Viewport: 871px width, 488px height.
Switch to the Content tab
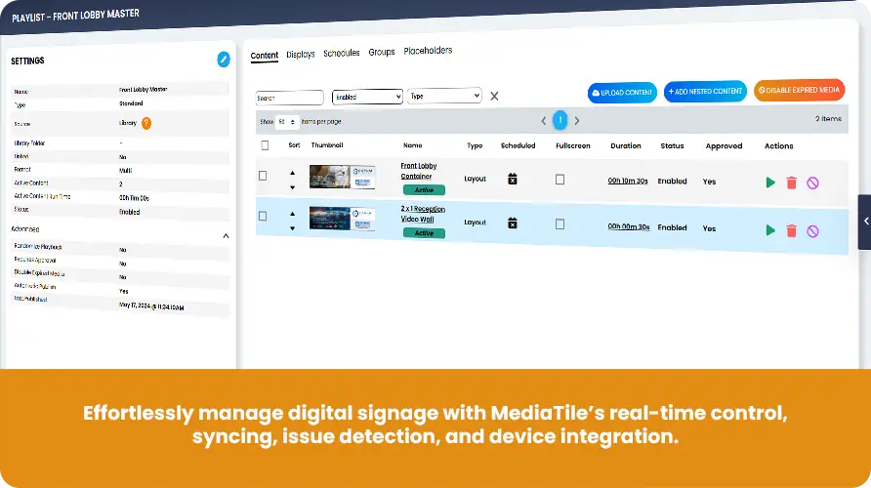pyautogui.click(x=265, y=56)
